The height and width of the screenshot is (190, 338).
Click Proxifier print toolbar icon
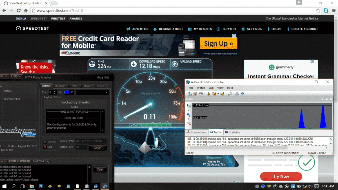[x=237, y=94]
